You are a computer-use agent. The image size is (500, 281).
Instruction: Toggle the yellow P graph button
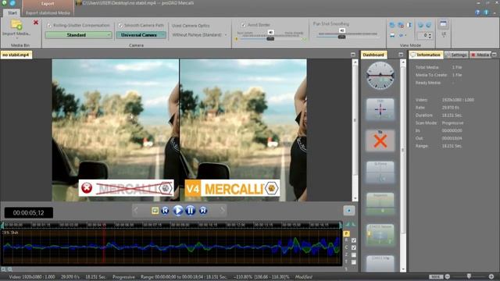(347, 233)
